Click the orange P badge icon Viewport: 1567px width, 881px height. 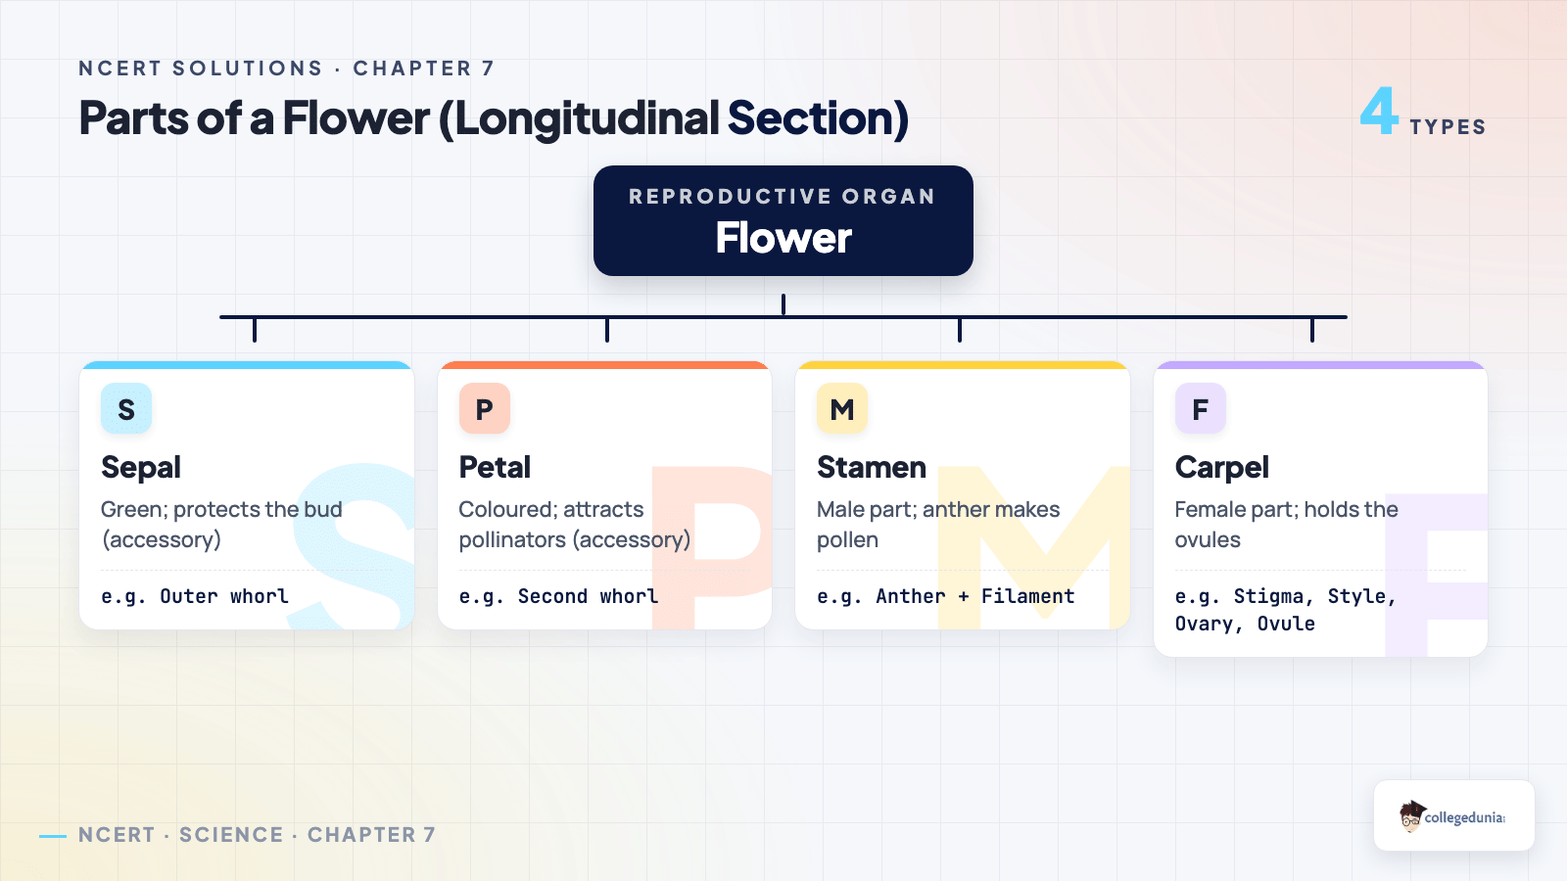(485, 409)
